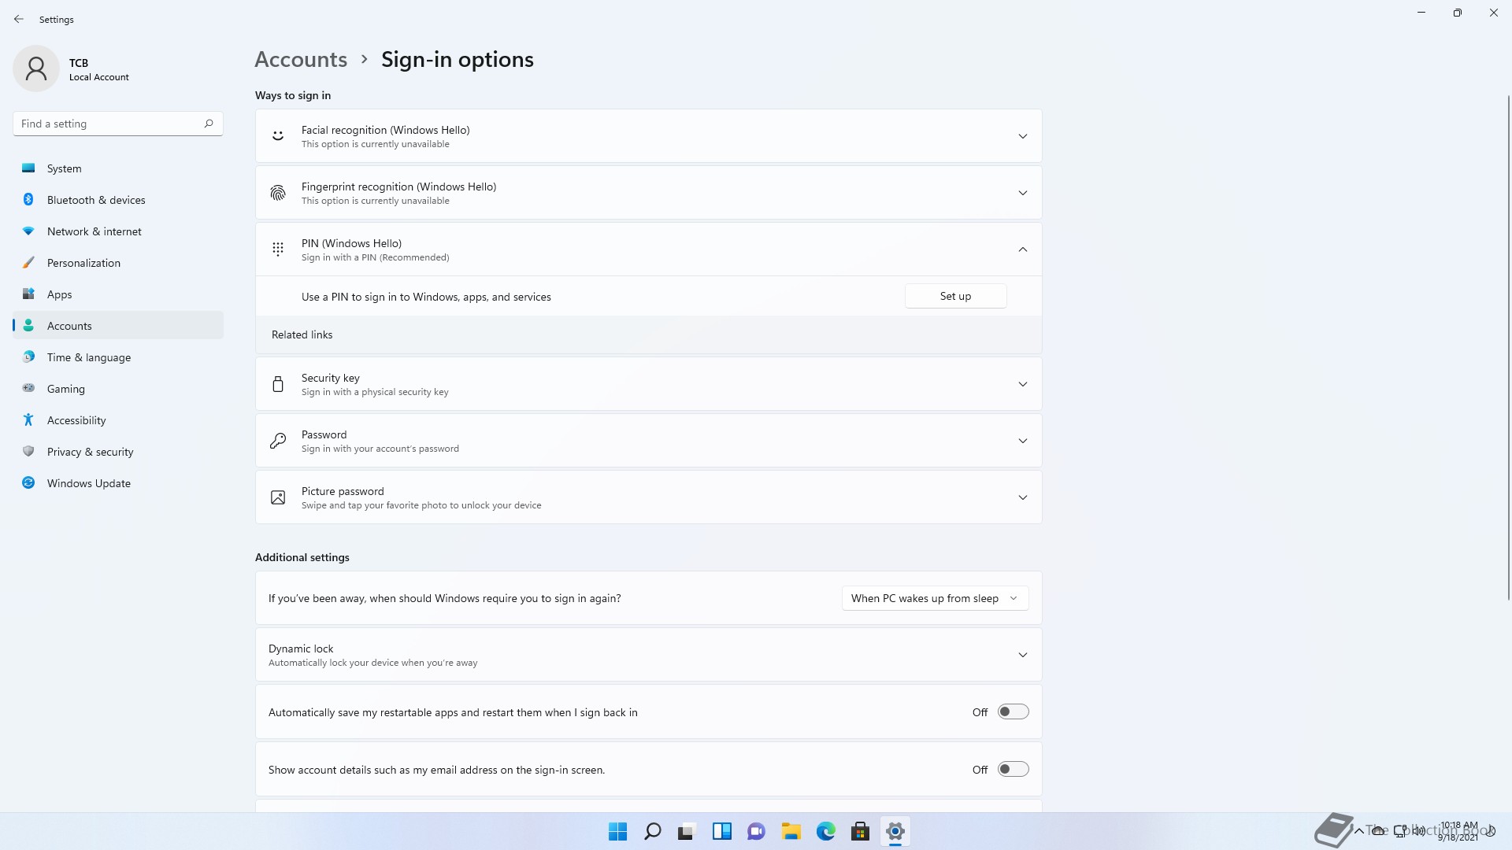The width and height of the screenshot is (1512, 850).
Task: Expand the Dynamic lock section
Action: click(1022, 655)
